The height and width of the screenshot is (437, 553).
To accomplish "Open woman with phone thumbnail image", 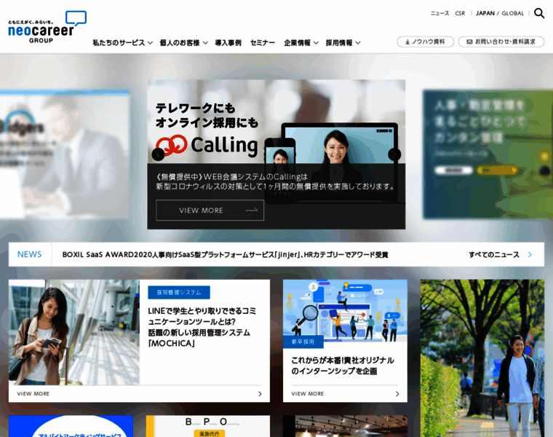I will 74,332.
